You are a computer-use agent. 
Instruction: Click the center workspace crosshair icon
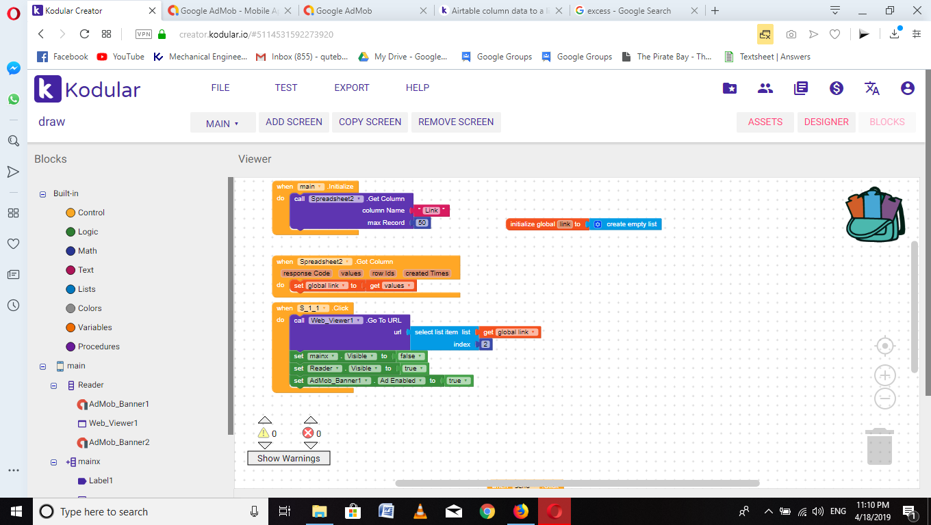tap(885, 347)
